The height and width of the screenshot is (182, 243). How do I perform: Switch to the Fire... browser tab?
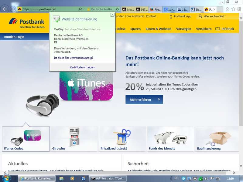[x=156, y=9]
